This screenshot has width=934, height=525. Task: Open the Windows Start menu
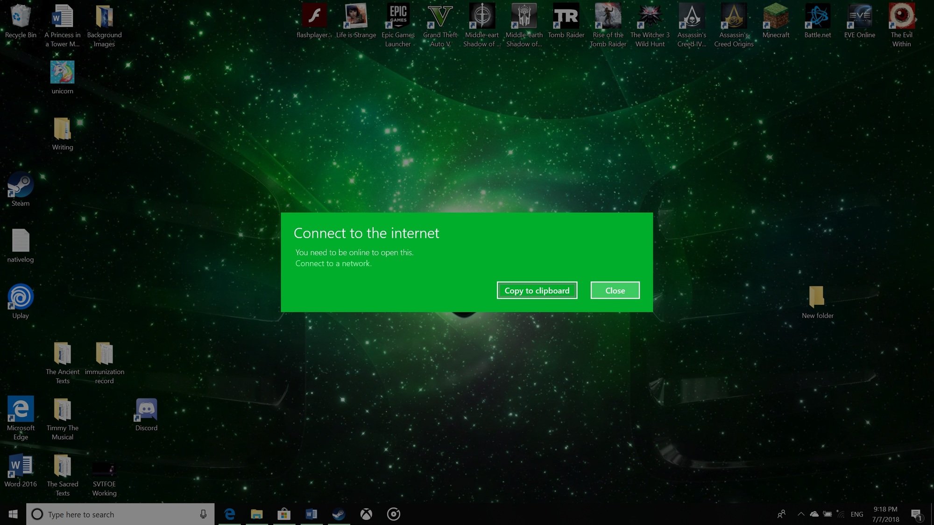click(x=13, y=514)
